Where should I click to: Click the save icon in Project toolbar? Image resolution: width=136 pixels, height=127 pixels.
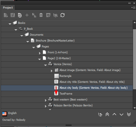coord(13,15)
